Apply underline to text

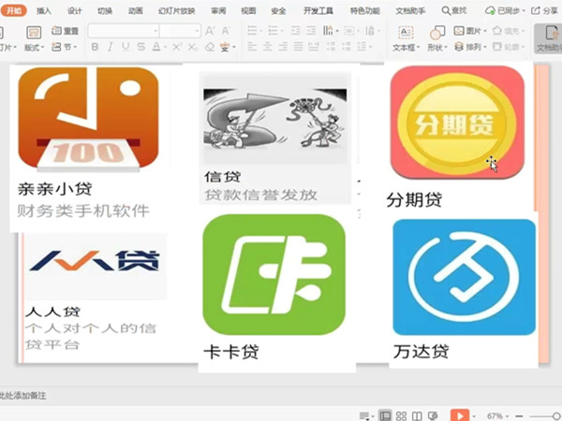(x=126, y=47)
